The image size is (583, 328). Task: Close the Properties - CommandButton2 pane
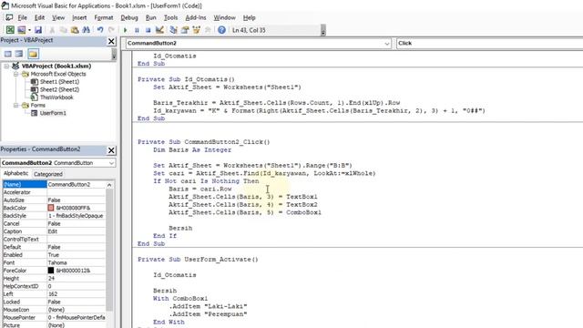(x=111, y=150)
